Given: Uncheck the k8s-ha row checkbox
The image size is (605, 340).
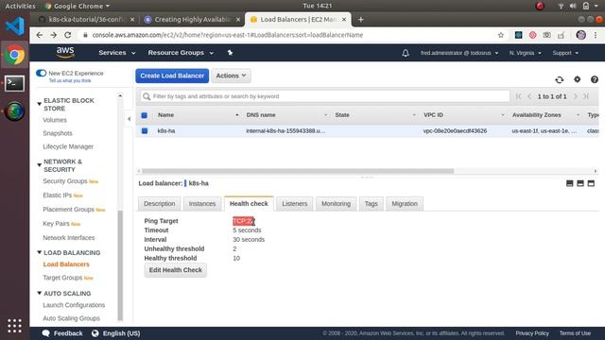Looking at the screenshot, I should (145, 131).
